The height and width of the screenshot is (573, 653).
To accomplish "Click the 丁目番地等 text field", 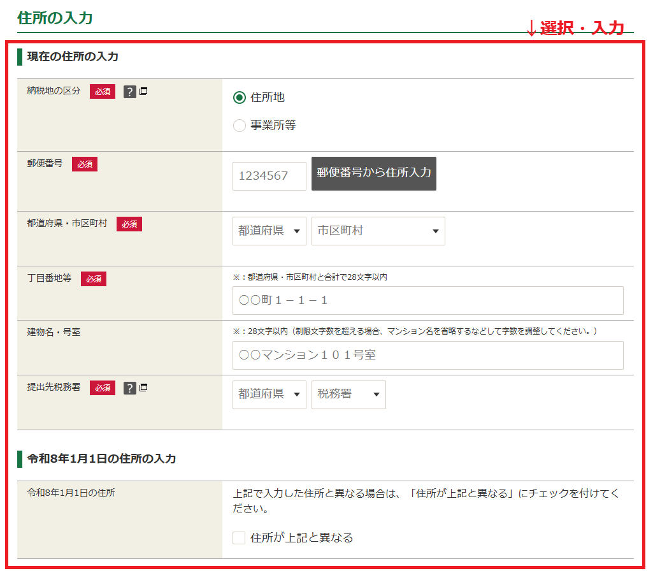I will pos(427,301).
